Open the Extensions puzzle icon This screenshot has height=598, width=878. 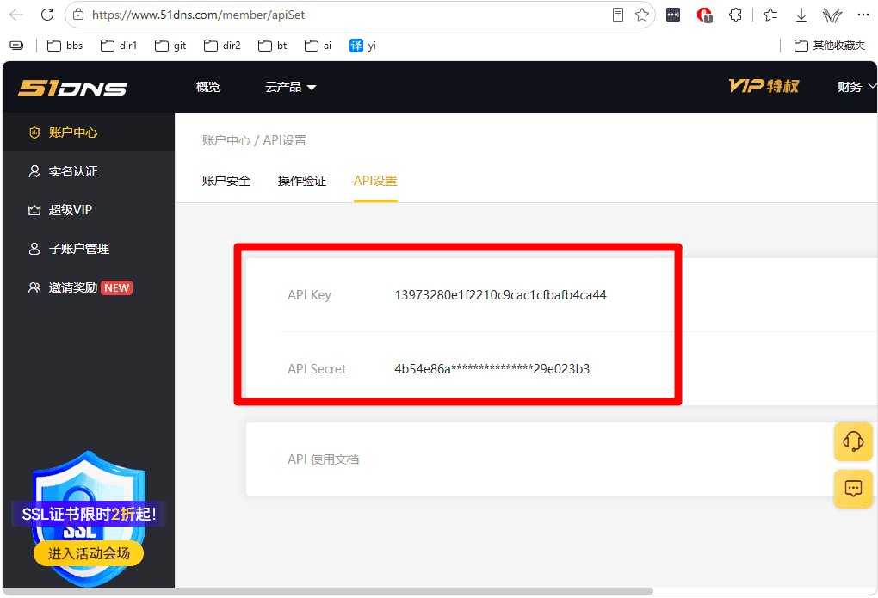735,15
